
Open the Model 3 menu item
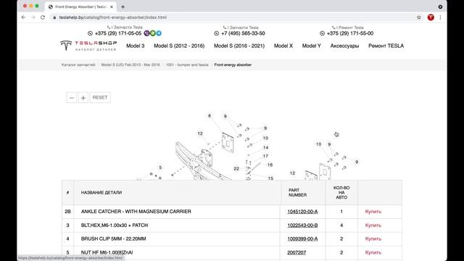pos(136,46)
